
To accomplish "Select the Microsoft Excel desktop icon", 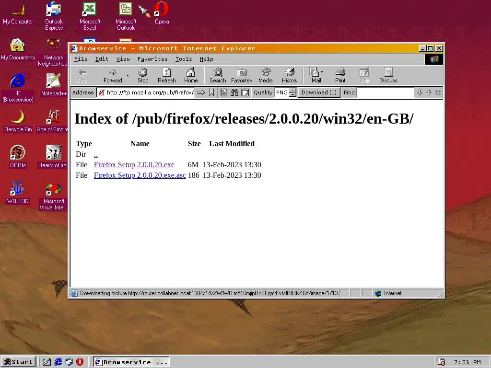I will [90, 16].
